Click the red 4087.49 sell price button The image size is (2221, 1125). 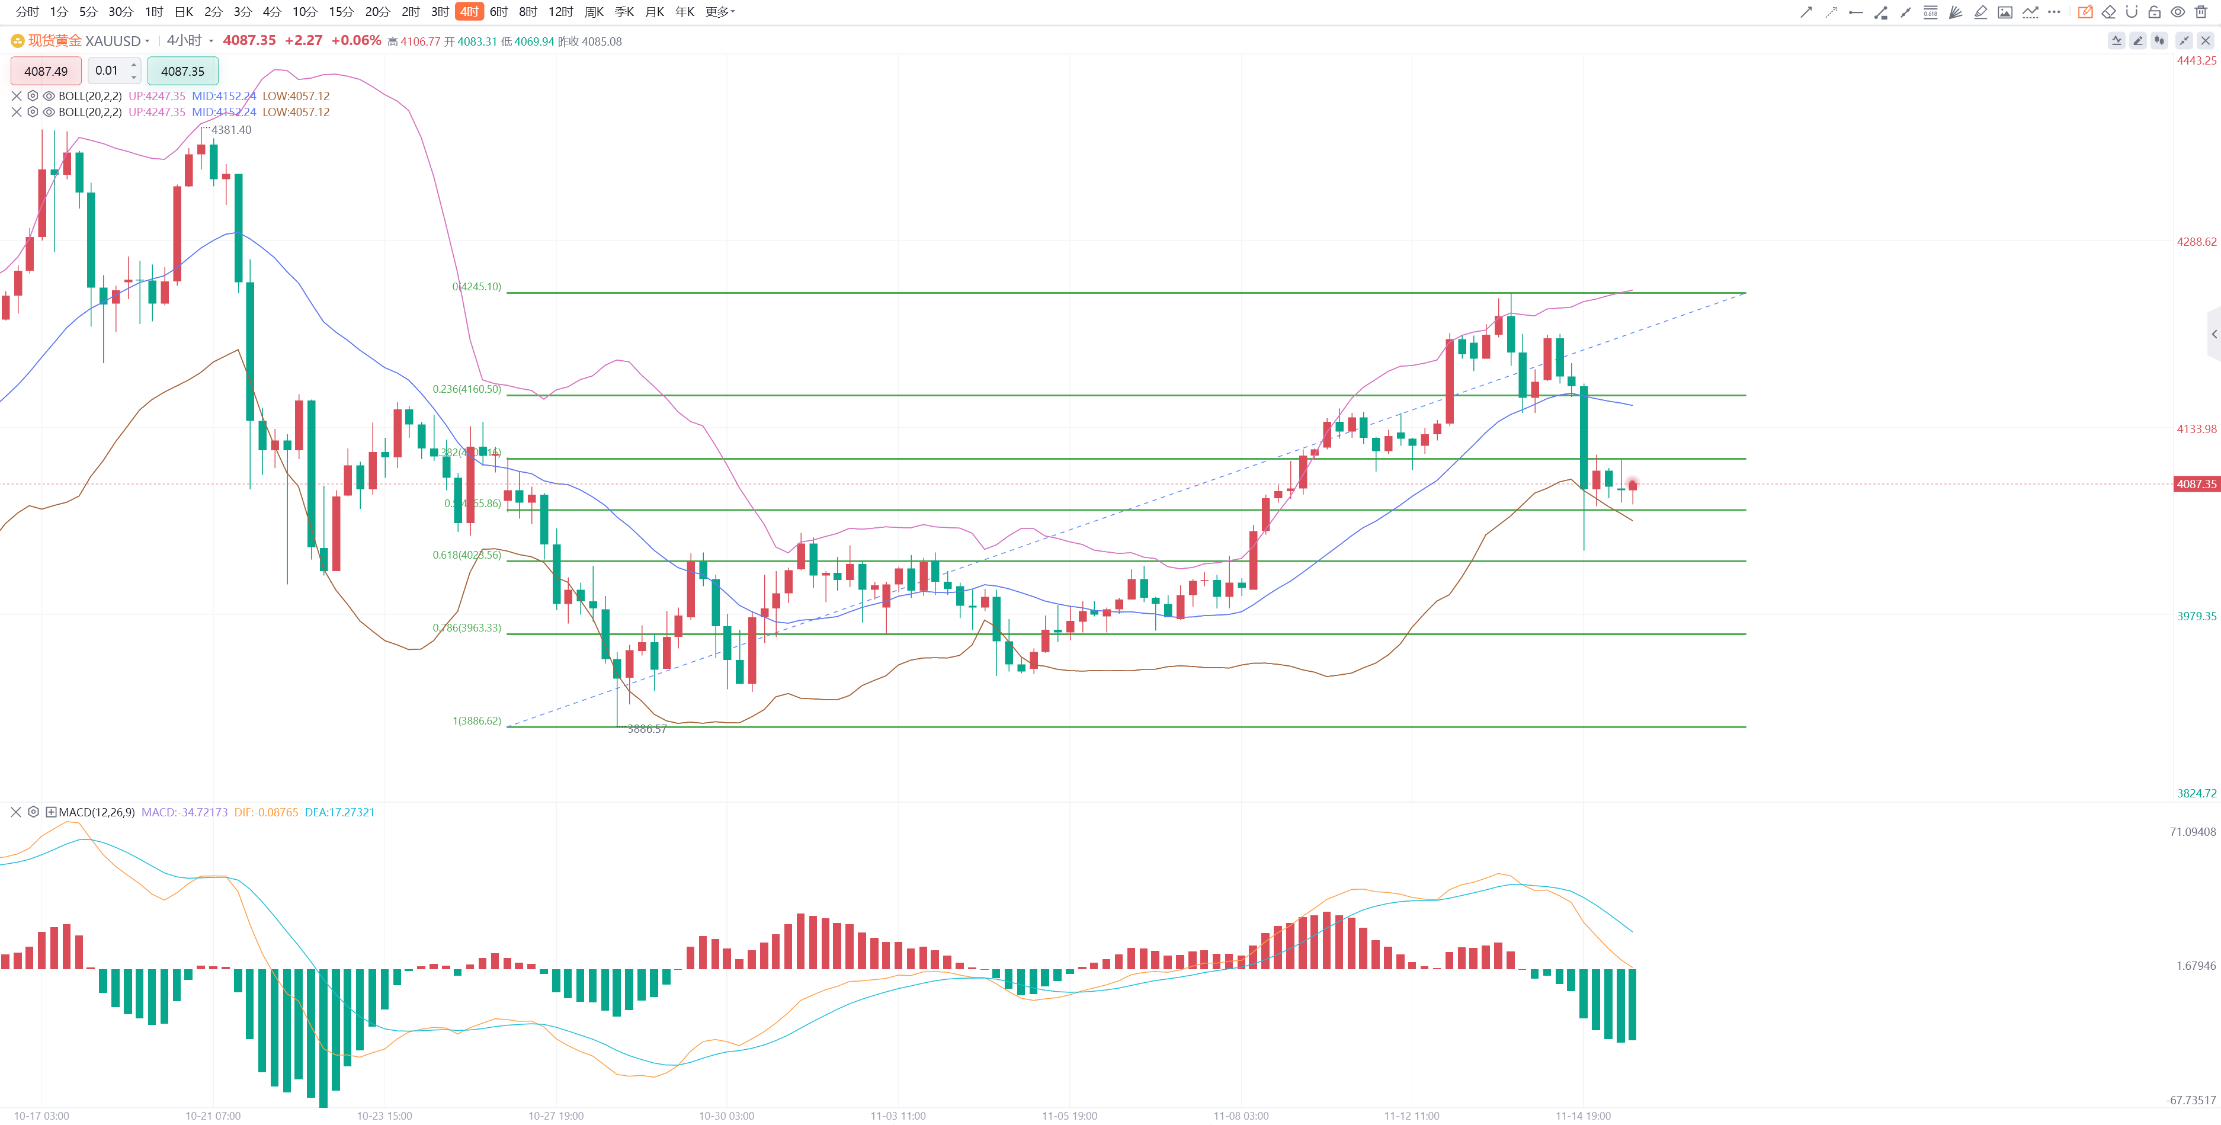46,70
